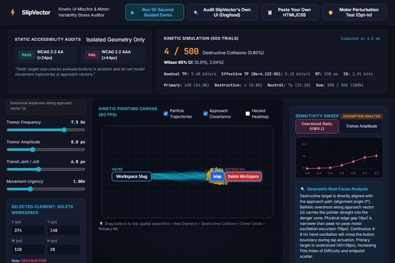Image resolution: width=395 pixels, height=263 pixels.
Task: Click the 'STATIC ACCESSIBILITY AUDITS' heading
Action: click(48, 39)
